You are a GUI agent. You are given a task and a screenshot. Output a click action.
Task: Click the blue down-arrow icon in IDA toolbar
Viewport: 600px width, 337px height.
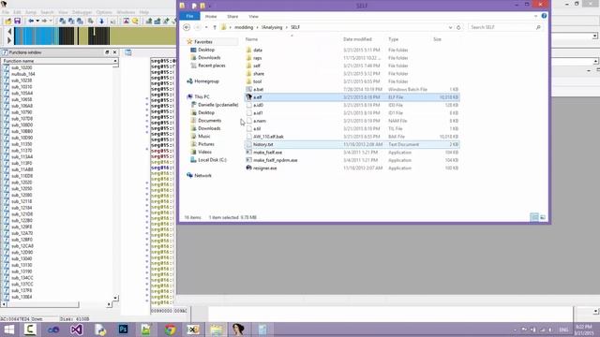point(101,21)
